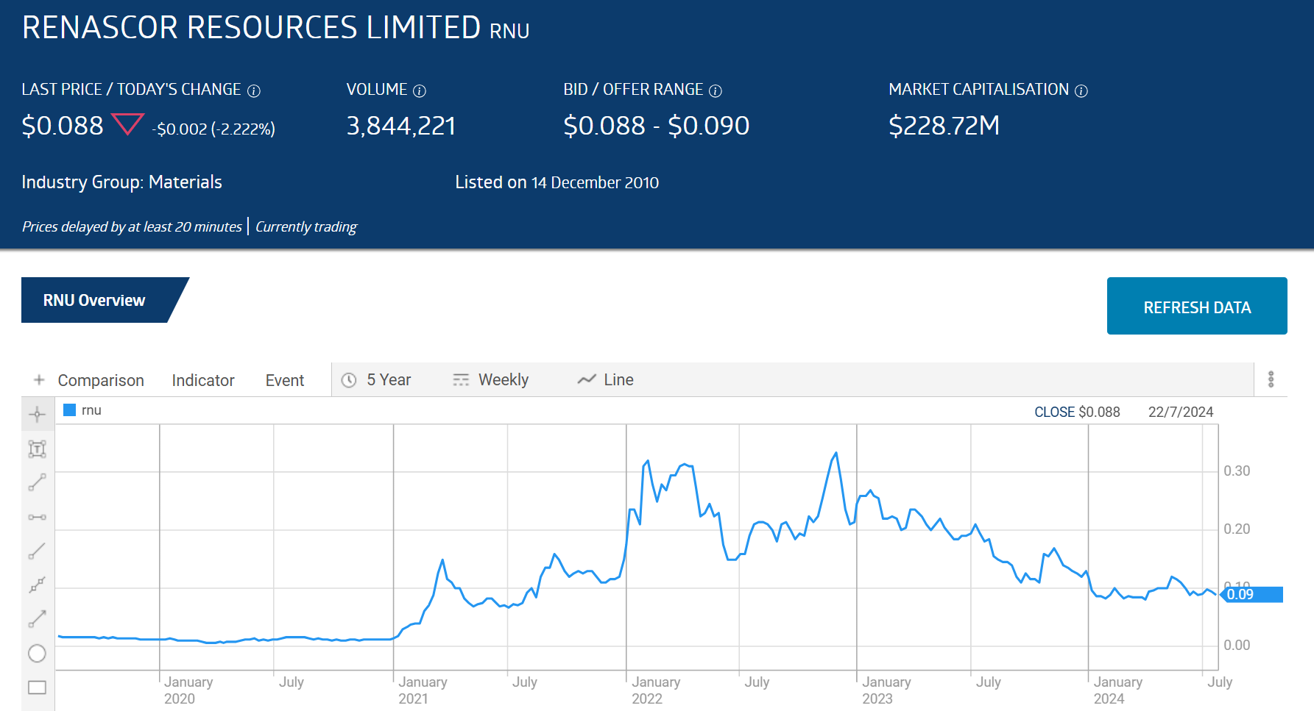
Task: Select the rectangle shape tool
Action: [x=37, y=687]
